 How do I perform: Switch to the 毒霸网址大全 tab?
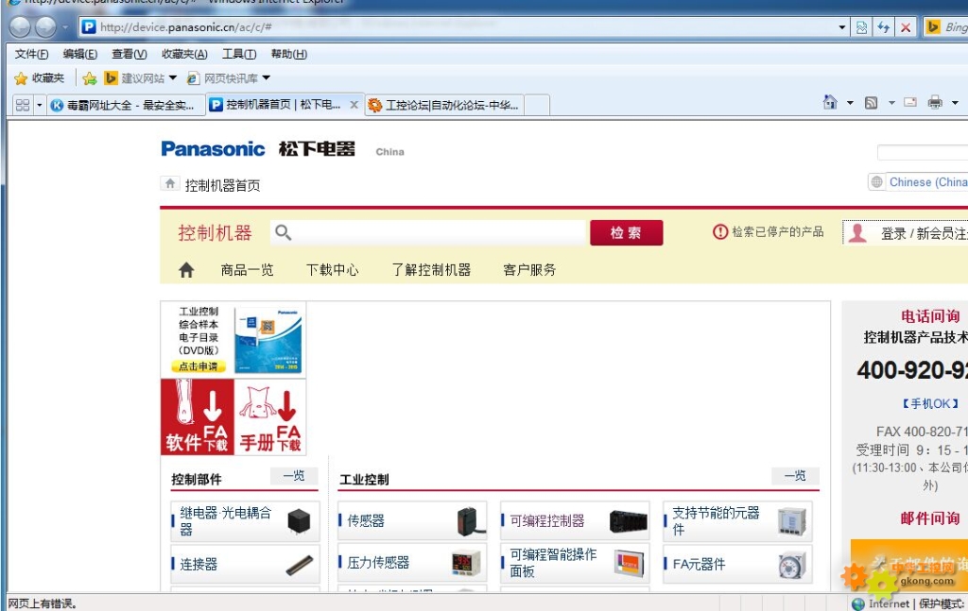(x=126, y=106)
